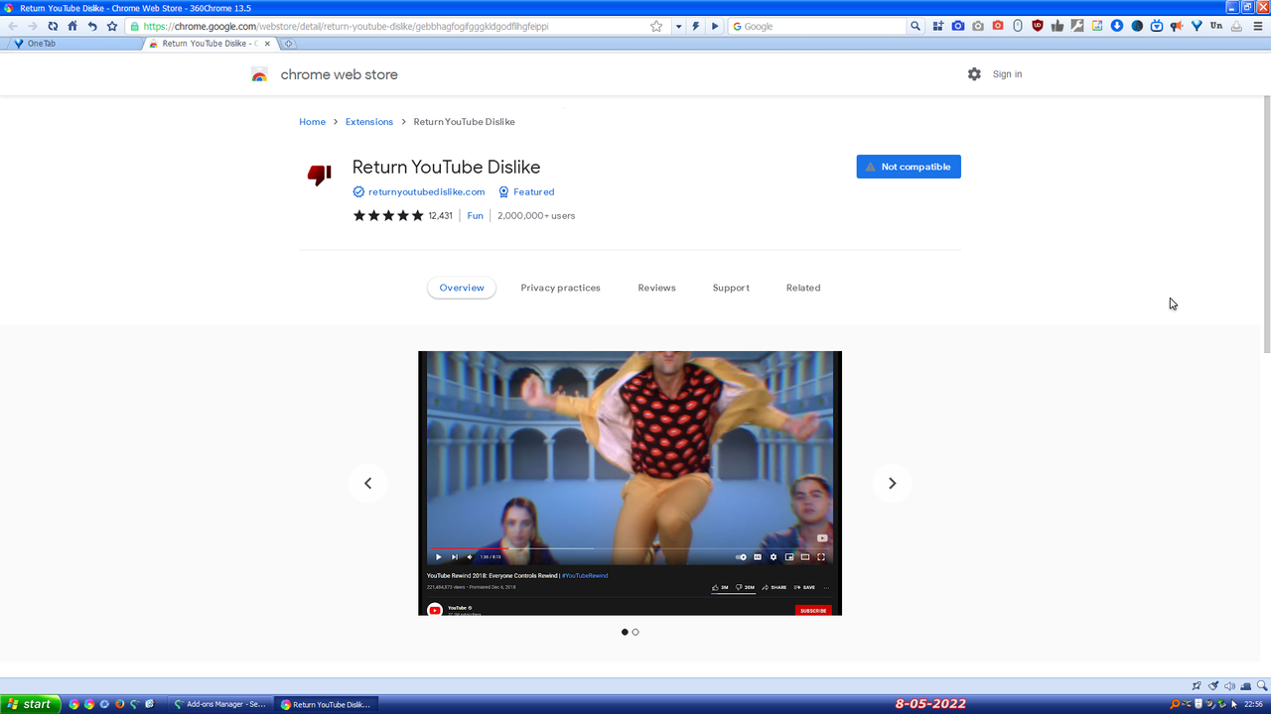The image size is (1271, 714).
Task: Open the red camera screenshot extension
Action: pyautogui.click(x=998, y=26)
